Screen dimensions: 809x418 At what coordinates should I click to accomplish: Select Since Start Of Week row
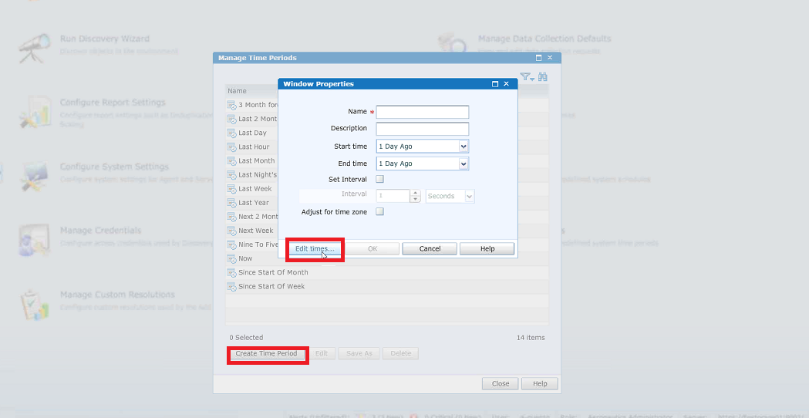pos(387,286)
